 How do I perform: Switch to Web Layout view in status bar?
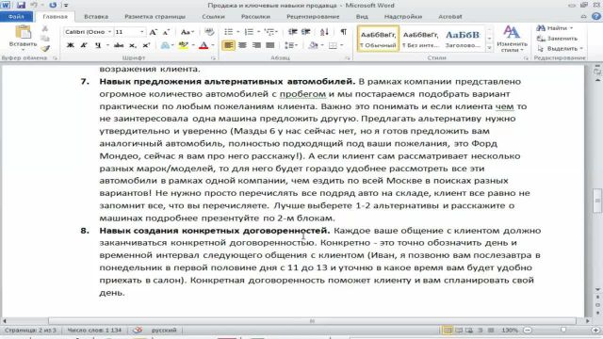[469, 331]
